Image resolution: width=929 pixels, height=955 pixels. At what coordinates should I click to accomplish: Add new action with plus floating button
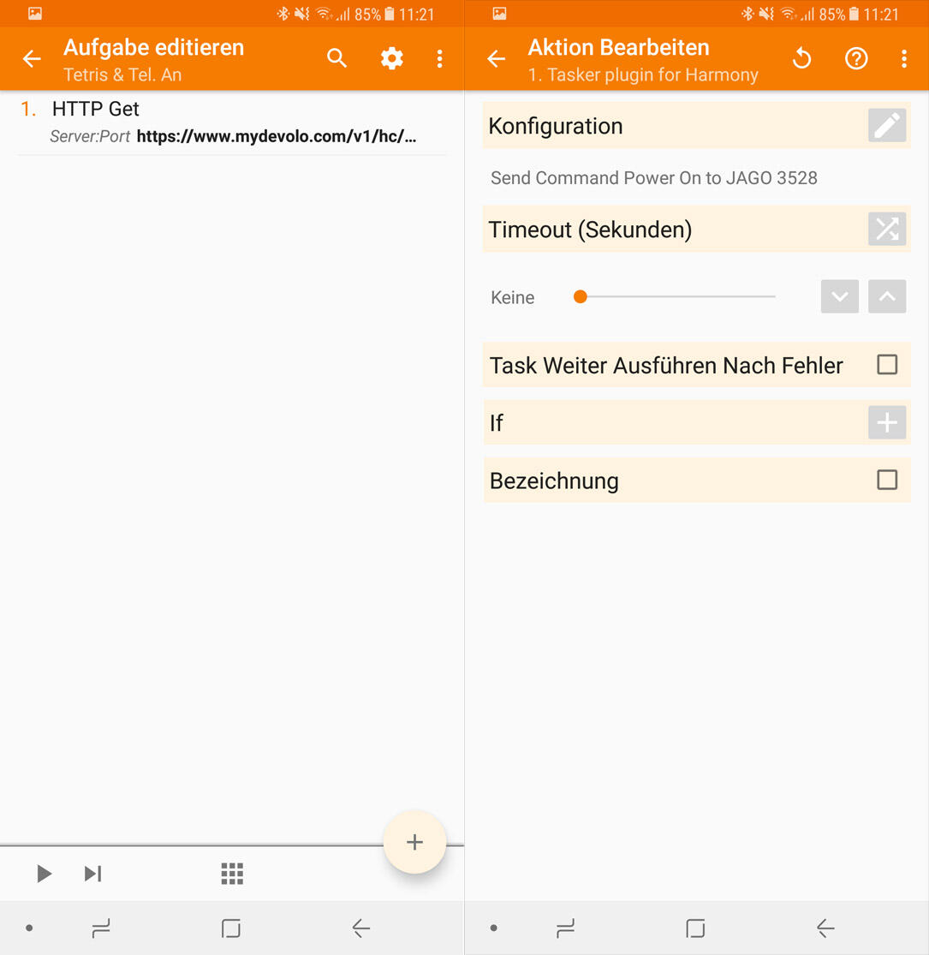click(414, 842)
